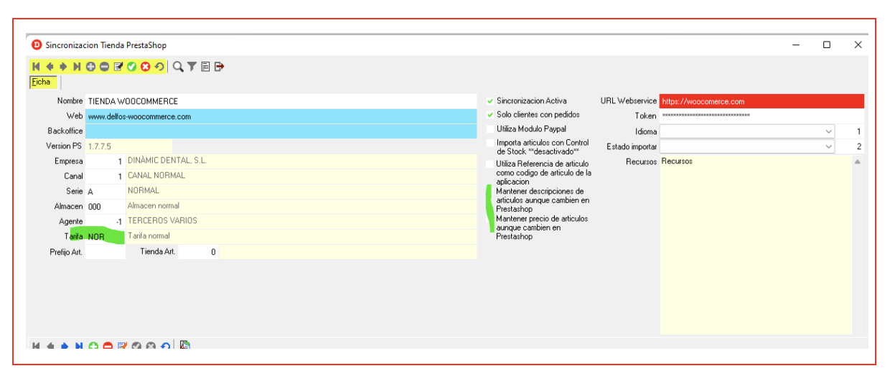Delete record with top minus icon
This screenshot has height=376, width=890.
click(104, 67)
